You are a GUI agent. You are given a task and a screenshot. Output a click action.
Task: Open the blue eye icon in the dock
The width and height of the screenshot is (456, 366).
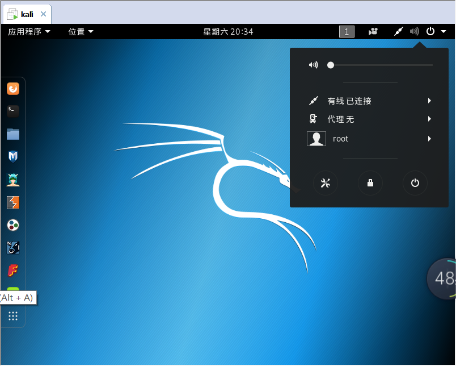click(x=13, y=248)
